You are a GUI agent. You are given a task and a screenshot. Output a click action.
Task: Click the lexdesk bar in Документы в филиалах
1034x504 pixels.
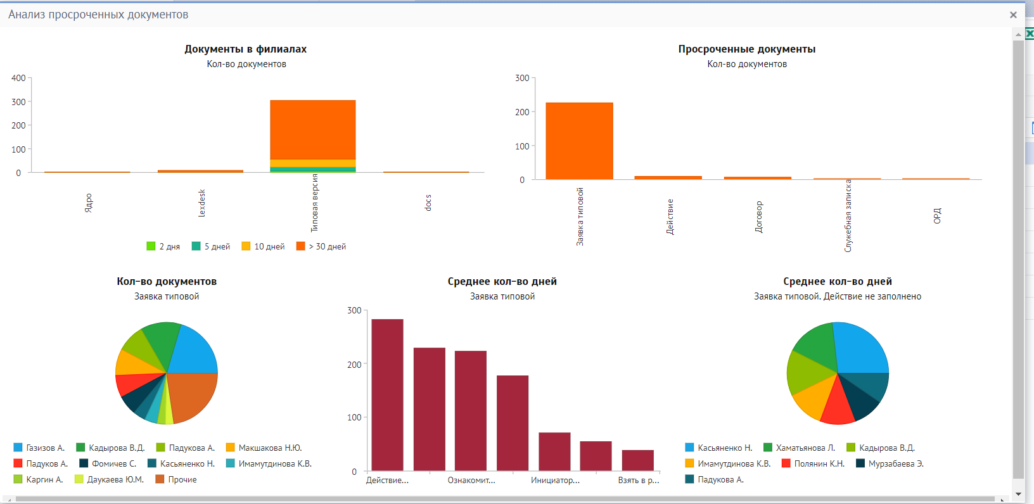tap(200, 171)
